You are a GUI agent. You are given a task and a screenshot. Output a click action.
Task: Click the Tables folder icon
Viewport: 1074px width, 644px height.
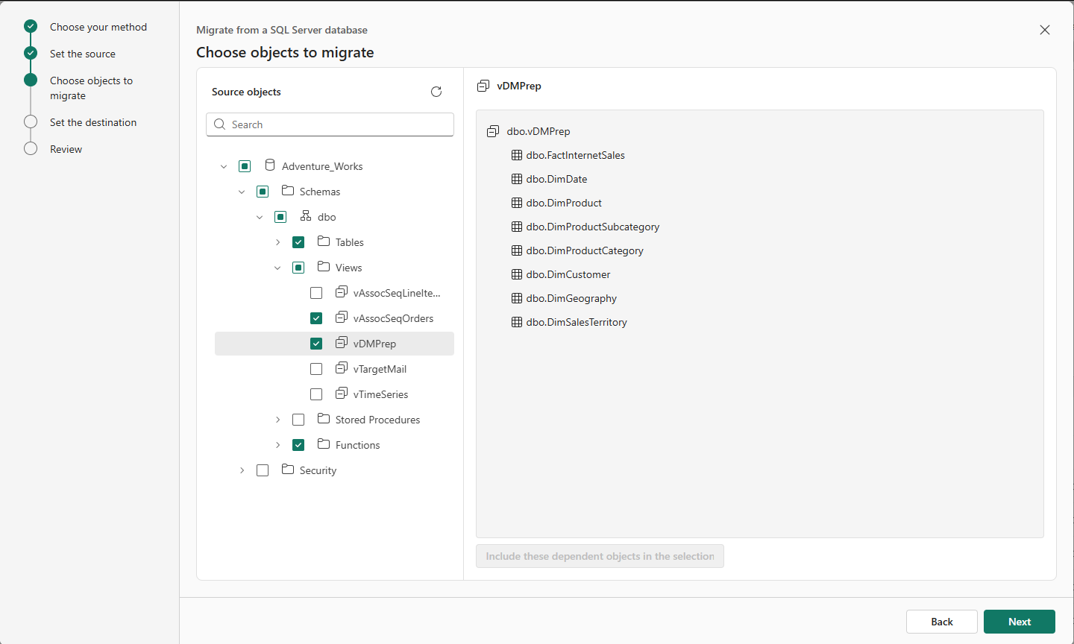point(324,241)
